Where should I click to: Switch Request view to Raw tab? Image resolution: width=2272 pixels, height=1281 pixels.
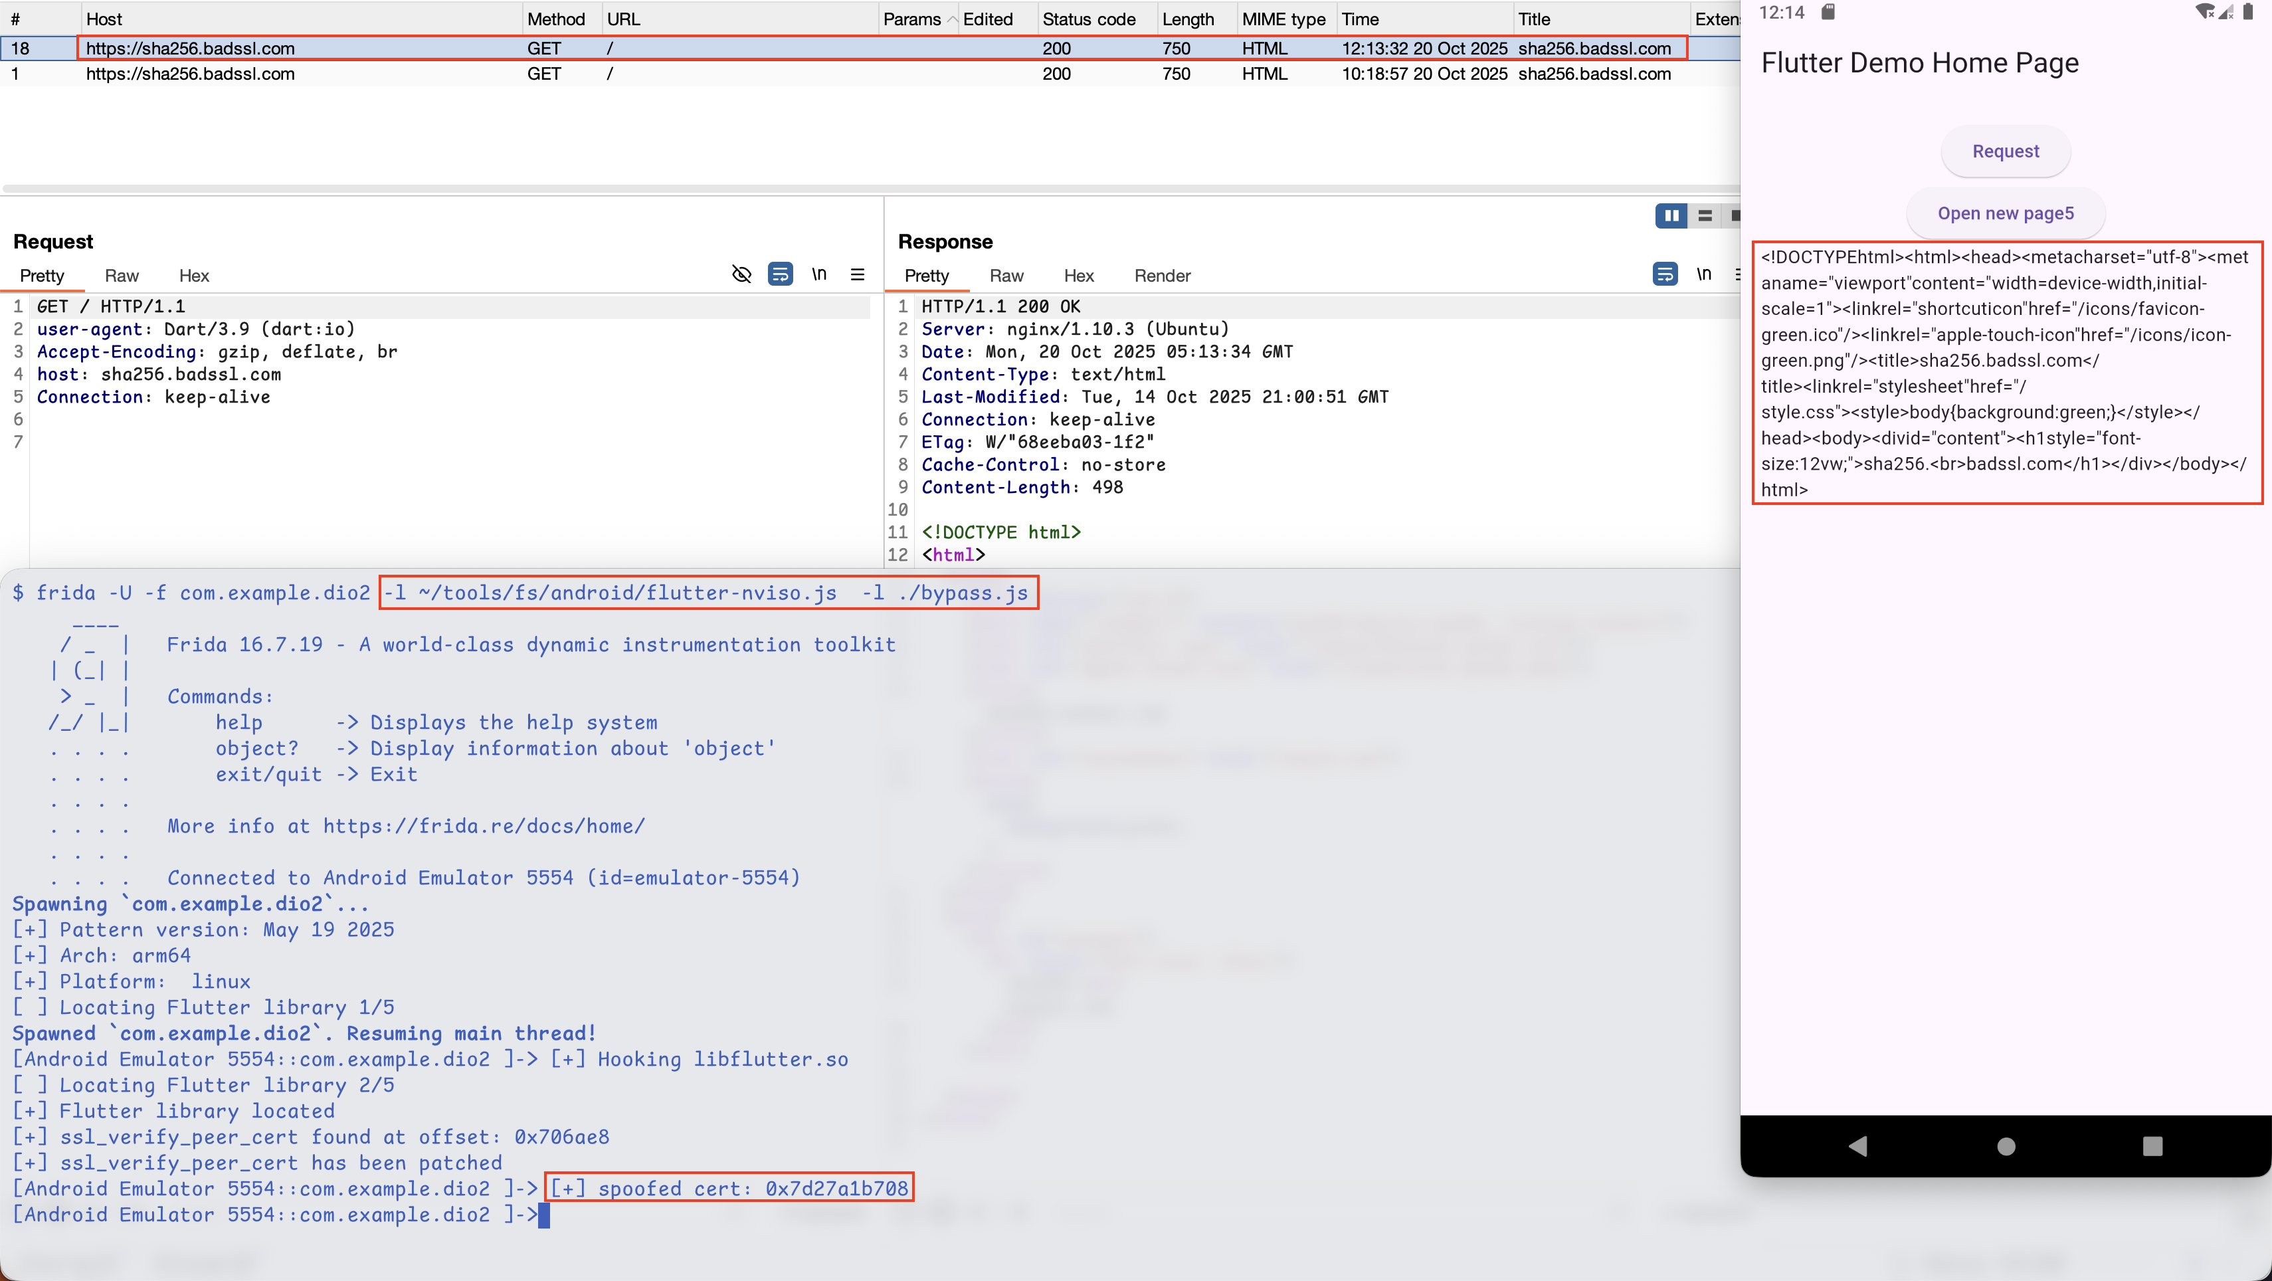122,276
